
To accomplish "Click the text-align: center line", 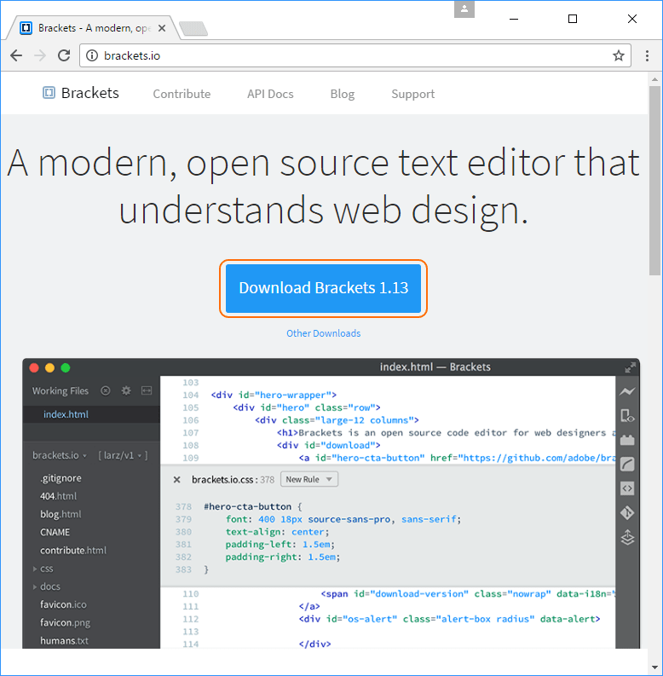I will 277,532.
